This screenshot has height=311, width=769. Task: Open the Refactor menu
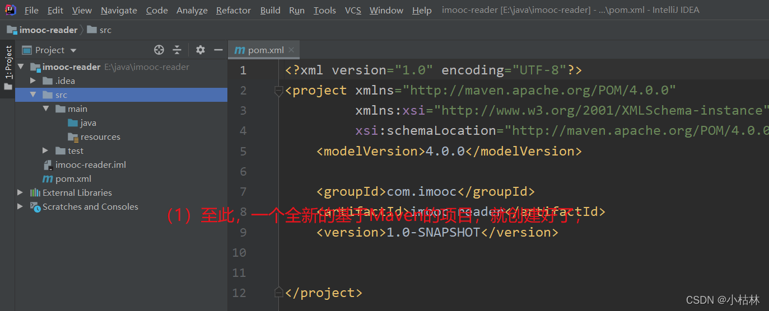click(x=234, y=10)
